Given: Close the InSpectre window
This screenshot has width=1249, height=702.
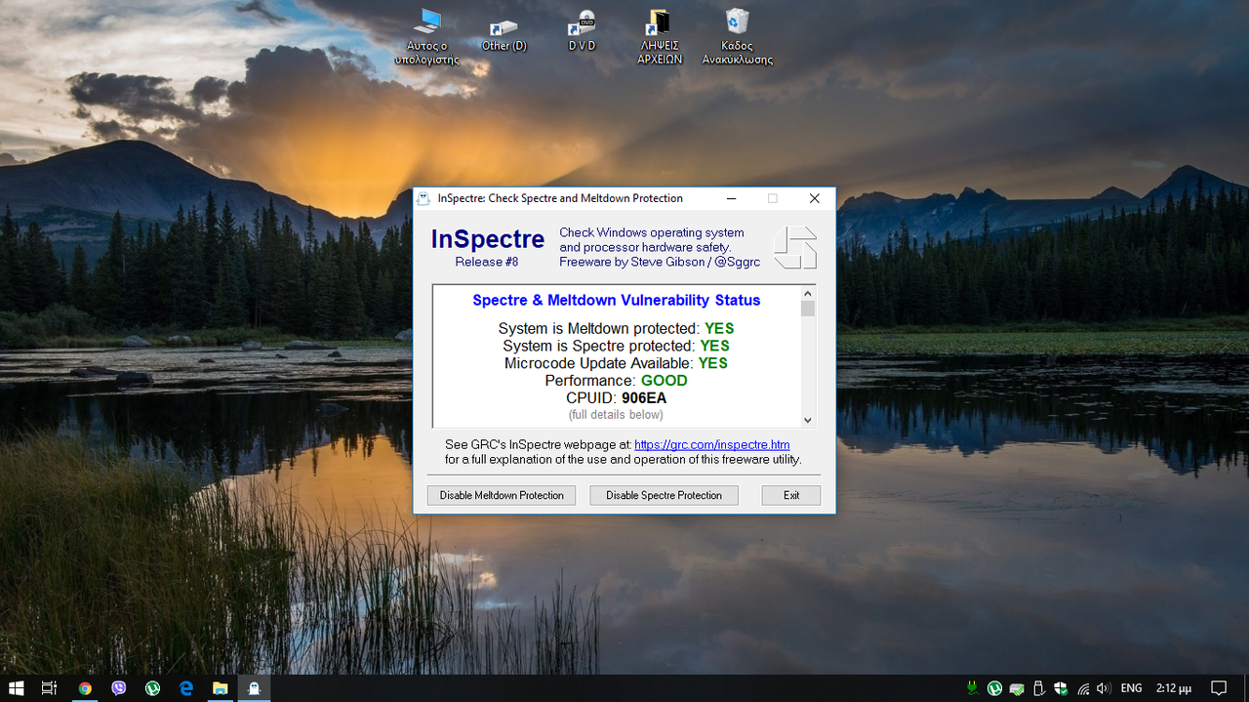Looking at the screenshot, I should point(815,198).
